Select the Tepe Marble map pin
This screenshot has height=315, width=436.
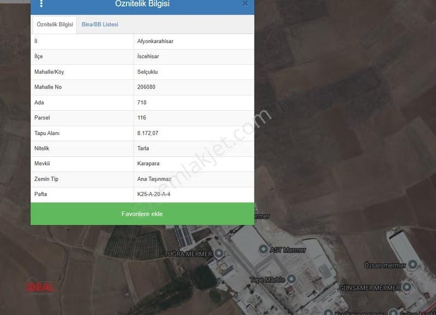click(x=292, y=279)
